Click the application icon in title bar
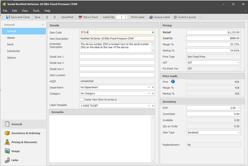 pos(4,4)
